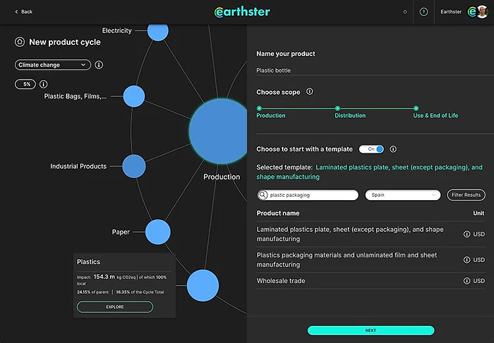Click the Filter Results button
Screen dimensions: 494x343
pyautogui.click(x=466, y=195)
